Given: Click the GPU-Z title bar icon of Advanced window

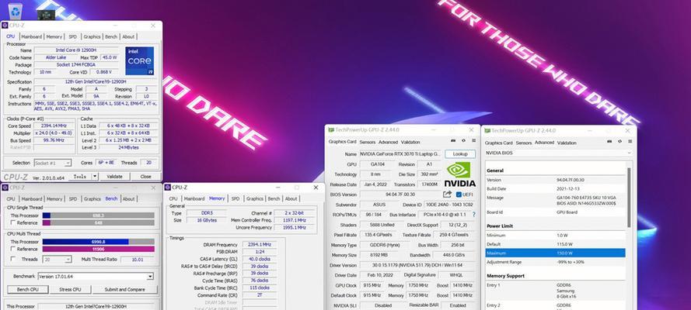Looking at the screenshot, I should pyautogui.click(x=487, y=131).
